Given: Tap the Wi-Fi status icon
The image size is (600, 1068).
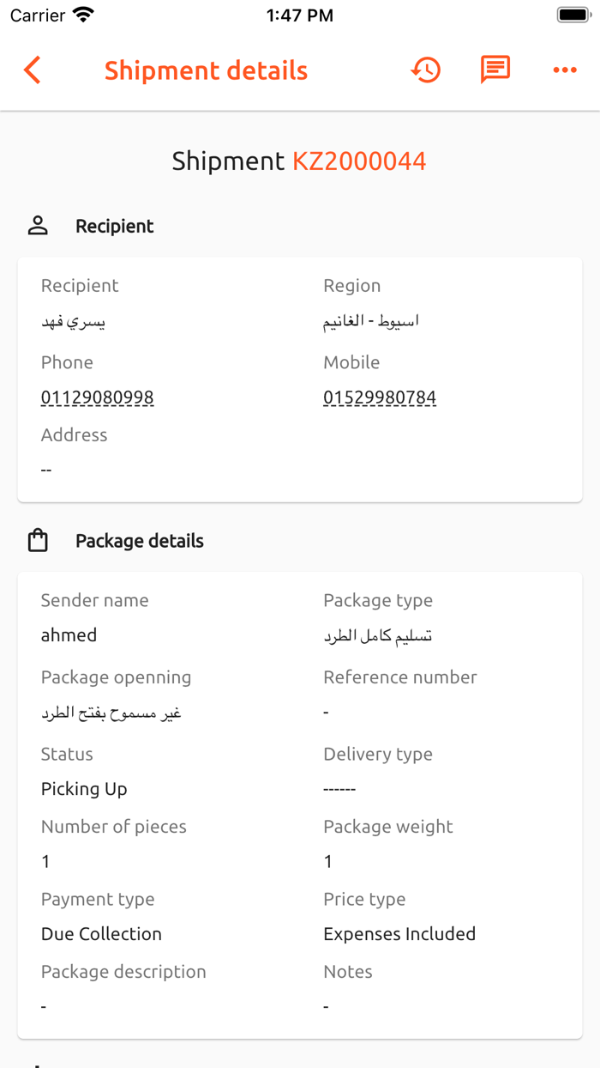Looking at the screenshot, I should tap(83, 15).
